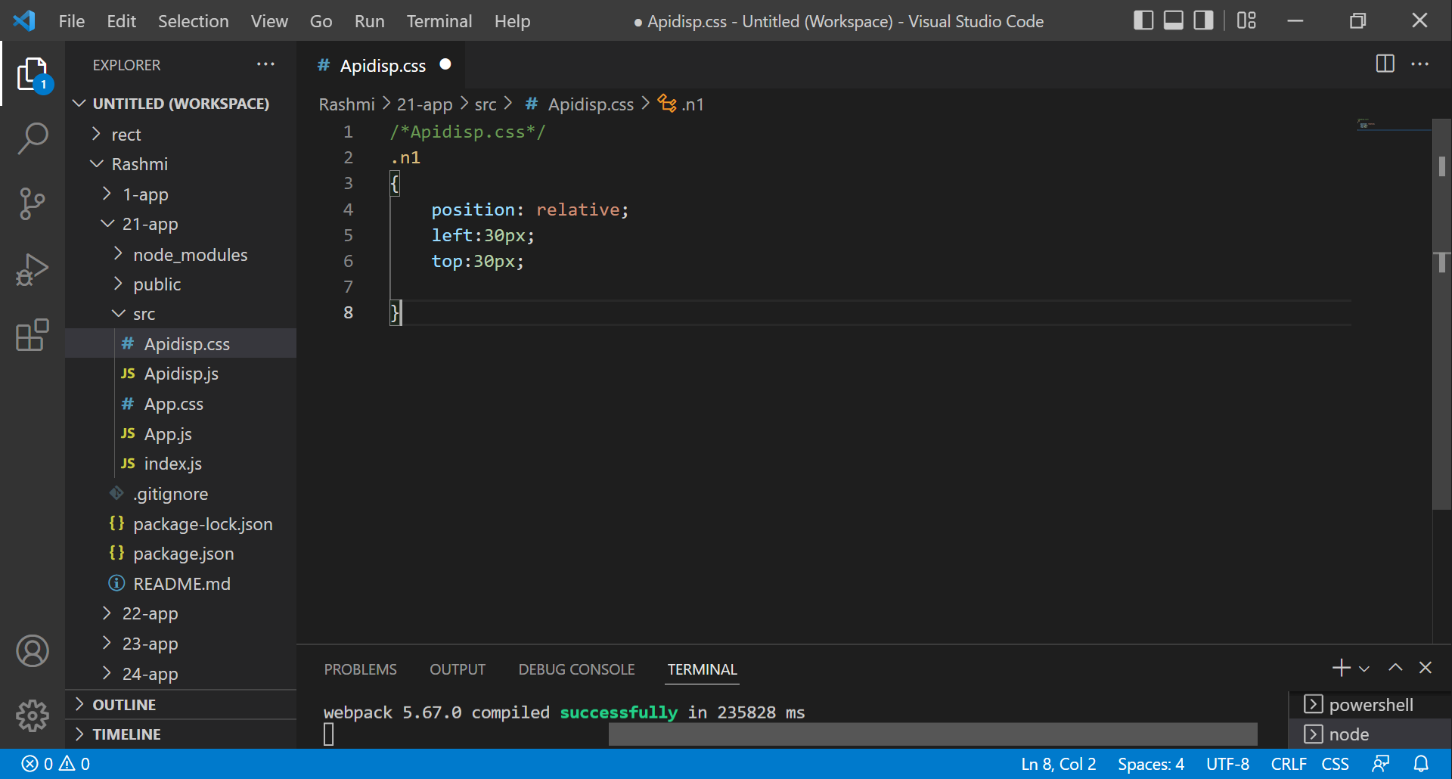
Task: Collapse the src folder
Action: click(181, 314)
